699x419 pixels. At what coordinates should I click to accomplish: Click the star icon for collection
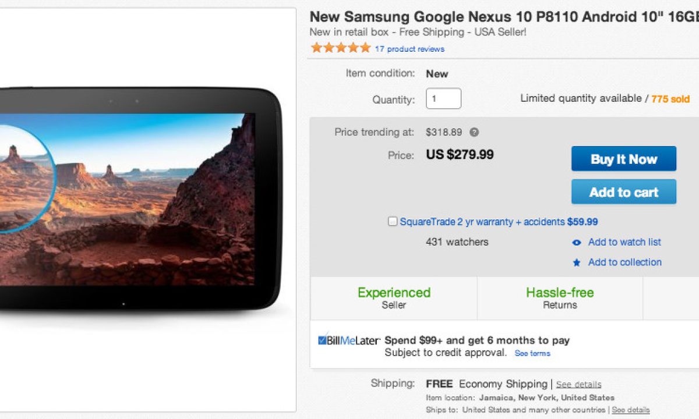pos(577,262)
